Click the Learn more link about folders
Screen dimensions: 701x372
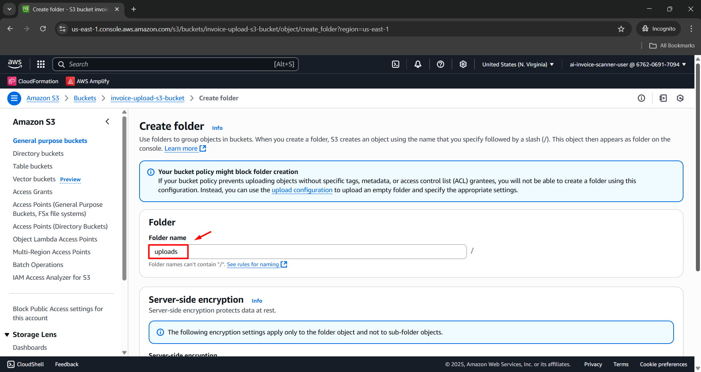point(182,148)
